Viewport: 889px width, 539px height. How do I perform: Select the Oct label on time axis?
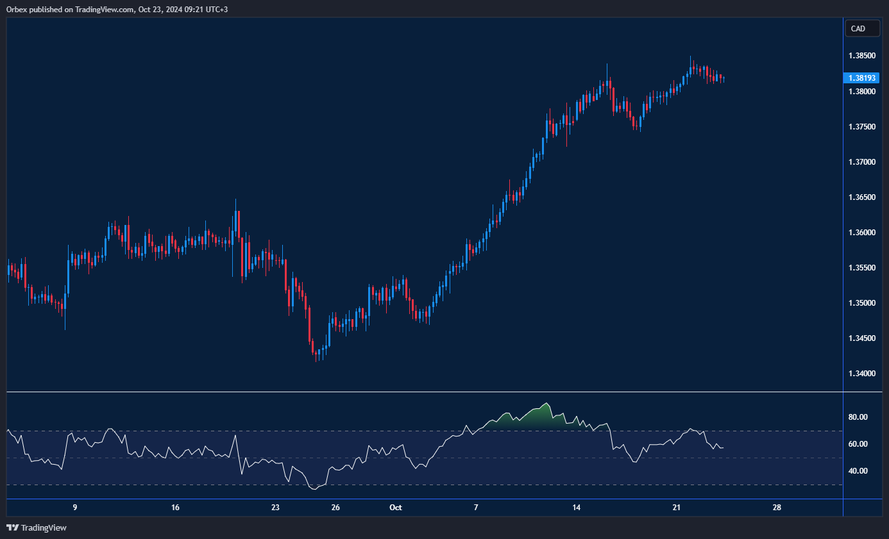click(395, 508)
